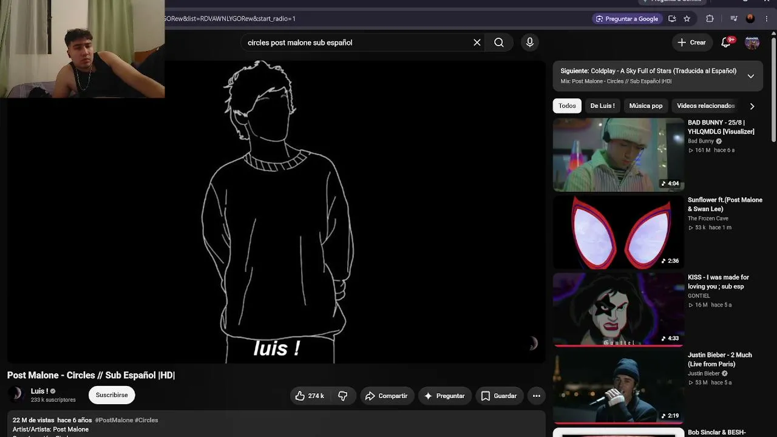The width and height of the screenshot is (777, 437).
Task: Click video title Post Malone - Circles // Sub Español
Action: click(91, 375)
